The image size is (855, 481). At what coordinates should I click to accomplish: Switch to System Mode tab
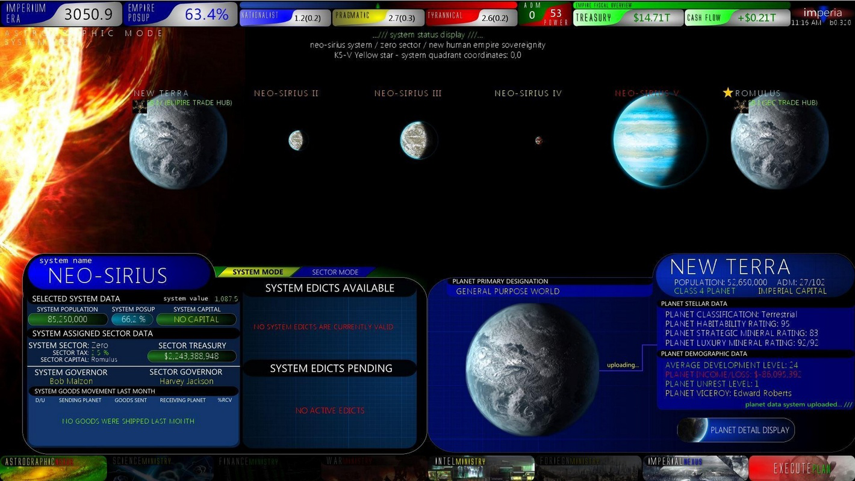(x=258, y=272)
